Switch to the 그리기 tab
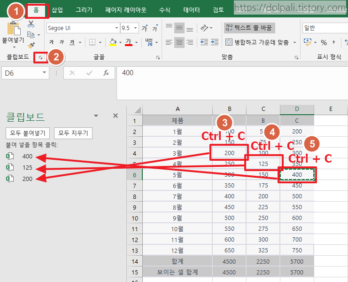The height and width of the screenshot is (282, 348). [84, 10]
